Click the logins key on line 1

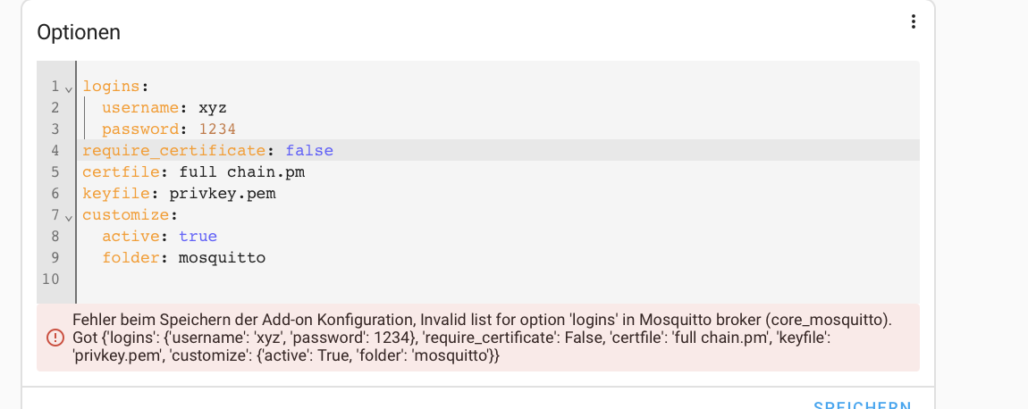(111, 87)
